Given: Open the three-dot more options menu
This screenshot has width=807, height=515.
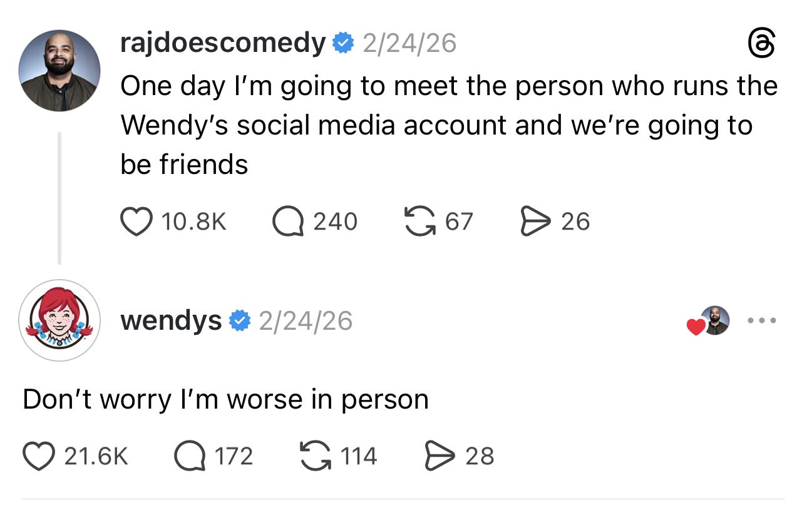Looking at the screenshot, I should click(763, 321).
